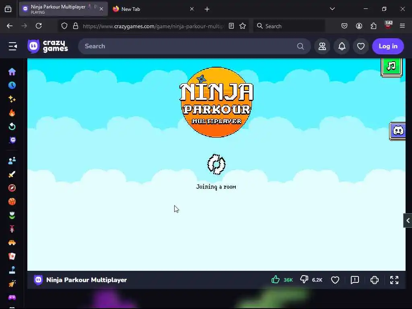
Task: Open Updated games refresh icon
Action: coord(12,126)
